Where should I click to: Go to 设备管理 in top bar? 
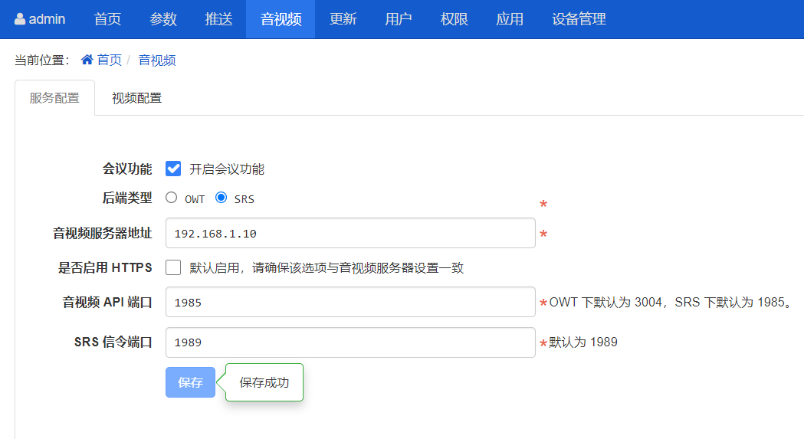[579, 19]
